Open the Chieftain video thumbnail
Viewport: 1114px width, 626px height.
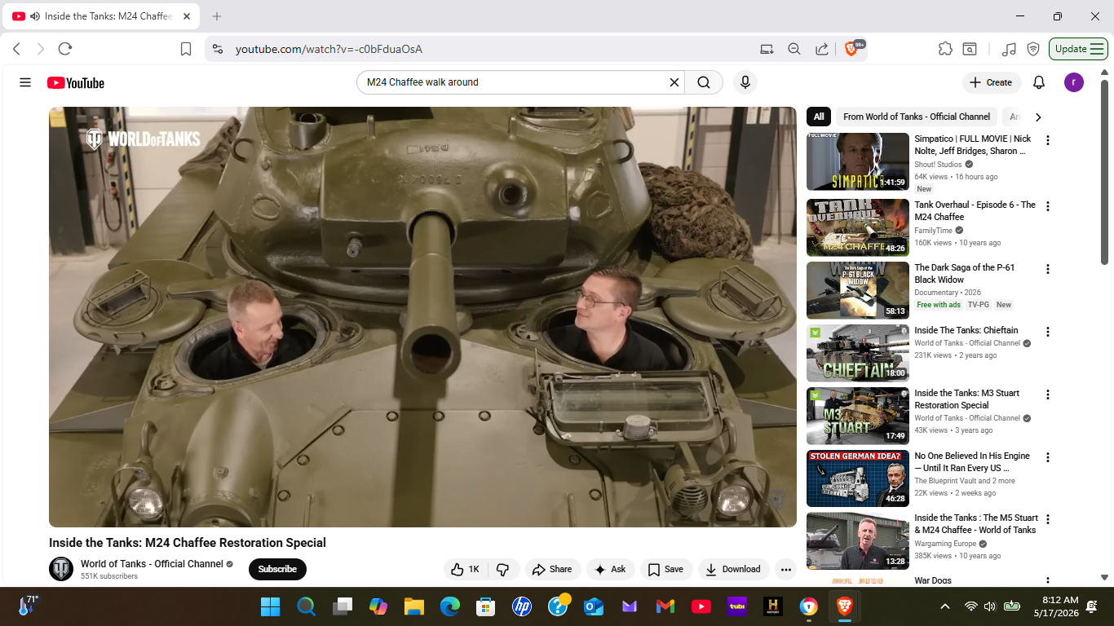click(858, 353)
